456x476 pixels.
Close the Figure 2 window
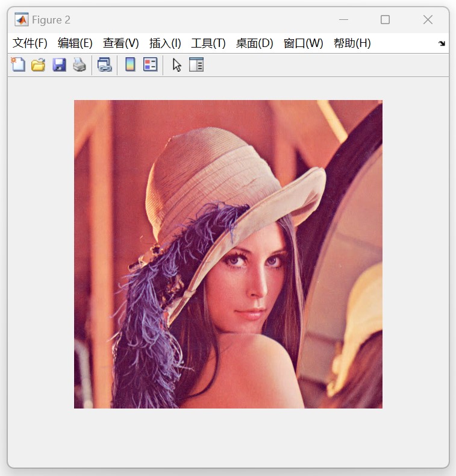click(428, 20)
